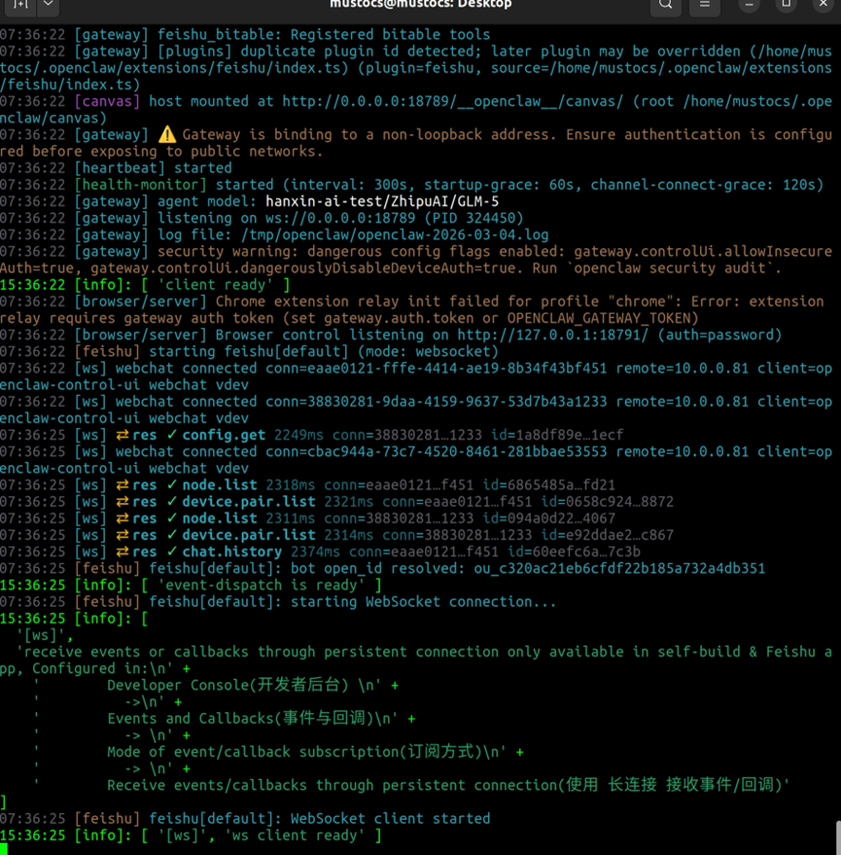This screenshot has width=841, height=855.
Task: Expand the new-tab dropdown arrow
Action: pyautogui.click(x=49, y=4)
